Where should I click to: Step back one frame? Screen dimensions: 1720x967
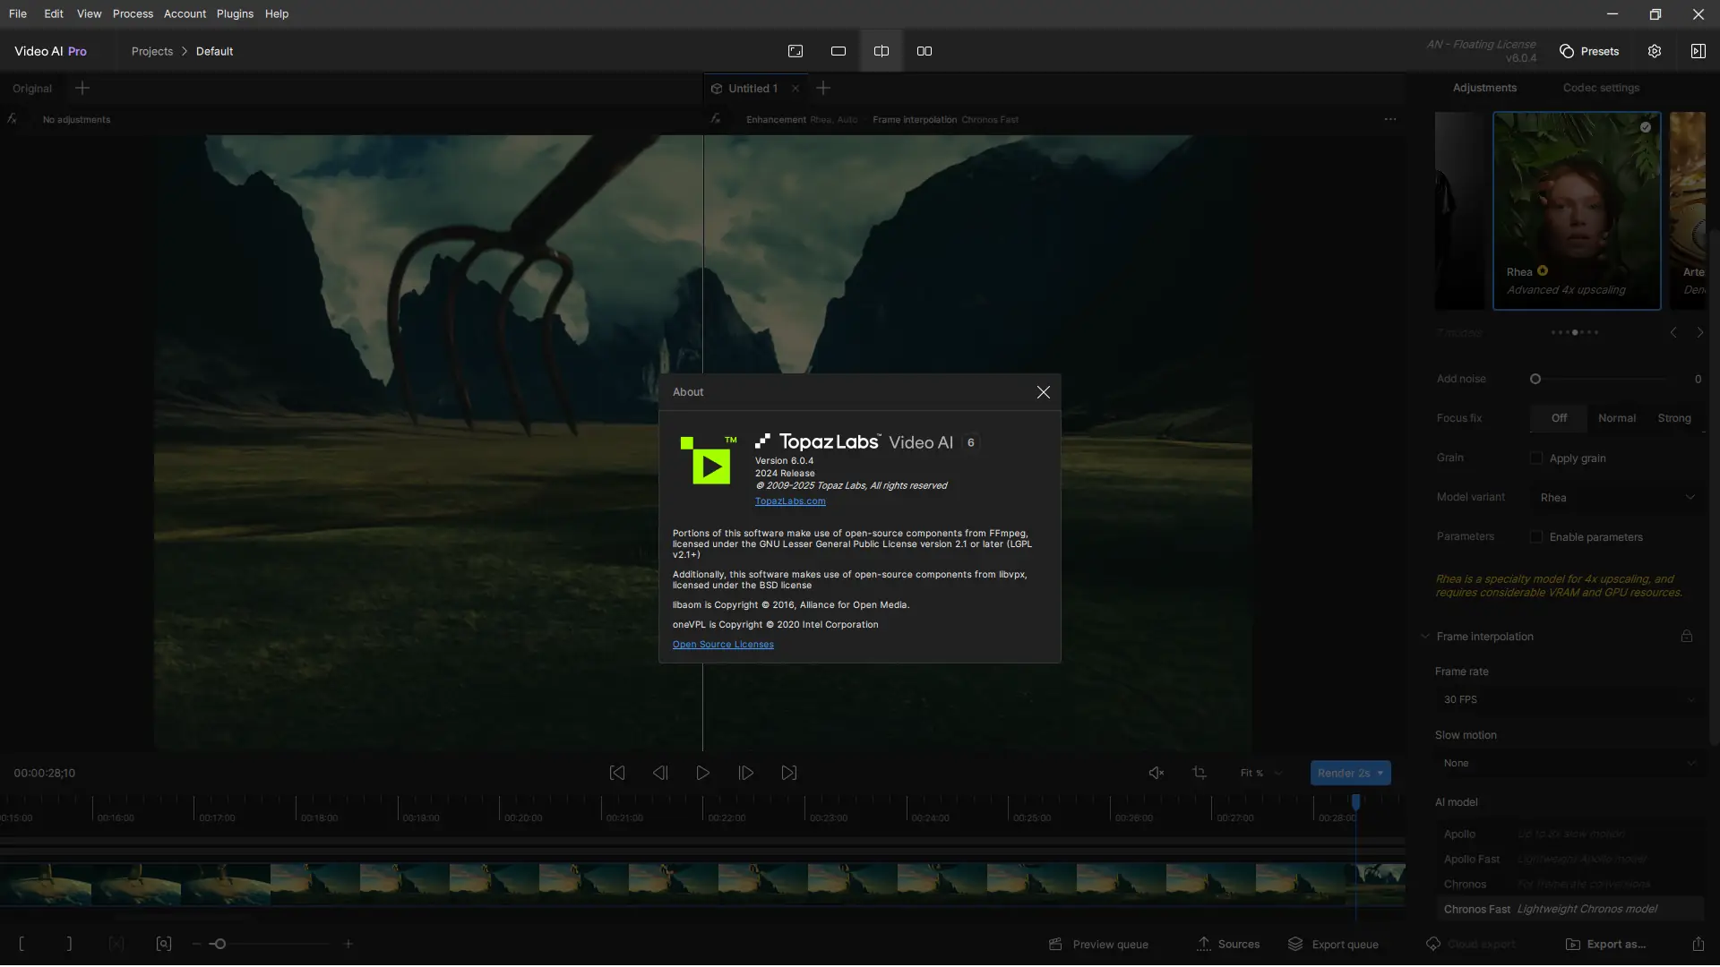660,773
